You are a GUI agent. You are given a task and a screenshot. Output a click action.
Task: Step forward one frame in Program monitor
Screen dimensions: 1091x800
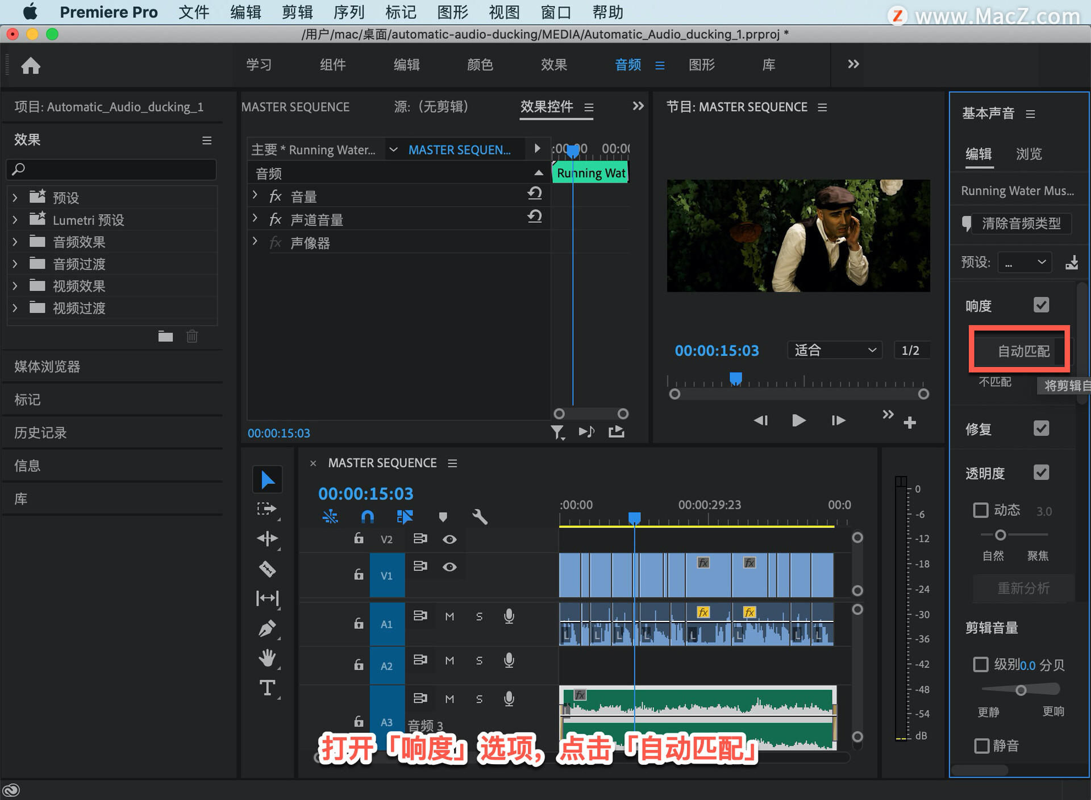click(838, 420)
